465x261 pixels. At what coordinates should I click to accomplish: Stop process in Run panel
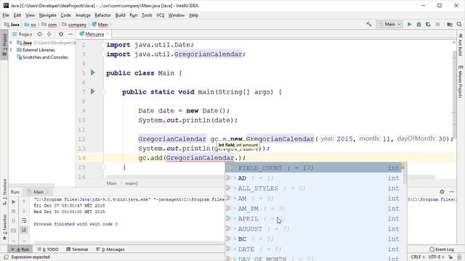13,211
